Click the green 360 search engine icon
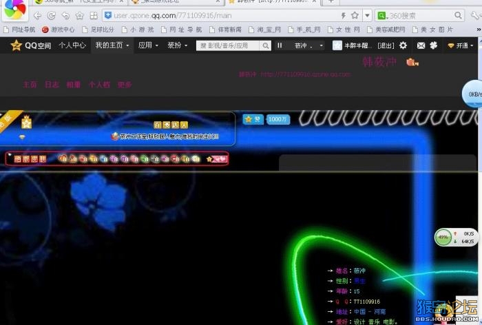This screenshot has width=482, height=325. point(381,15)
